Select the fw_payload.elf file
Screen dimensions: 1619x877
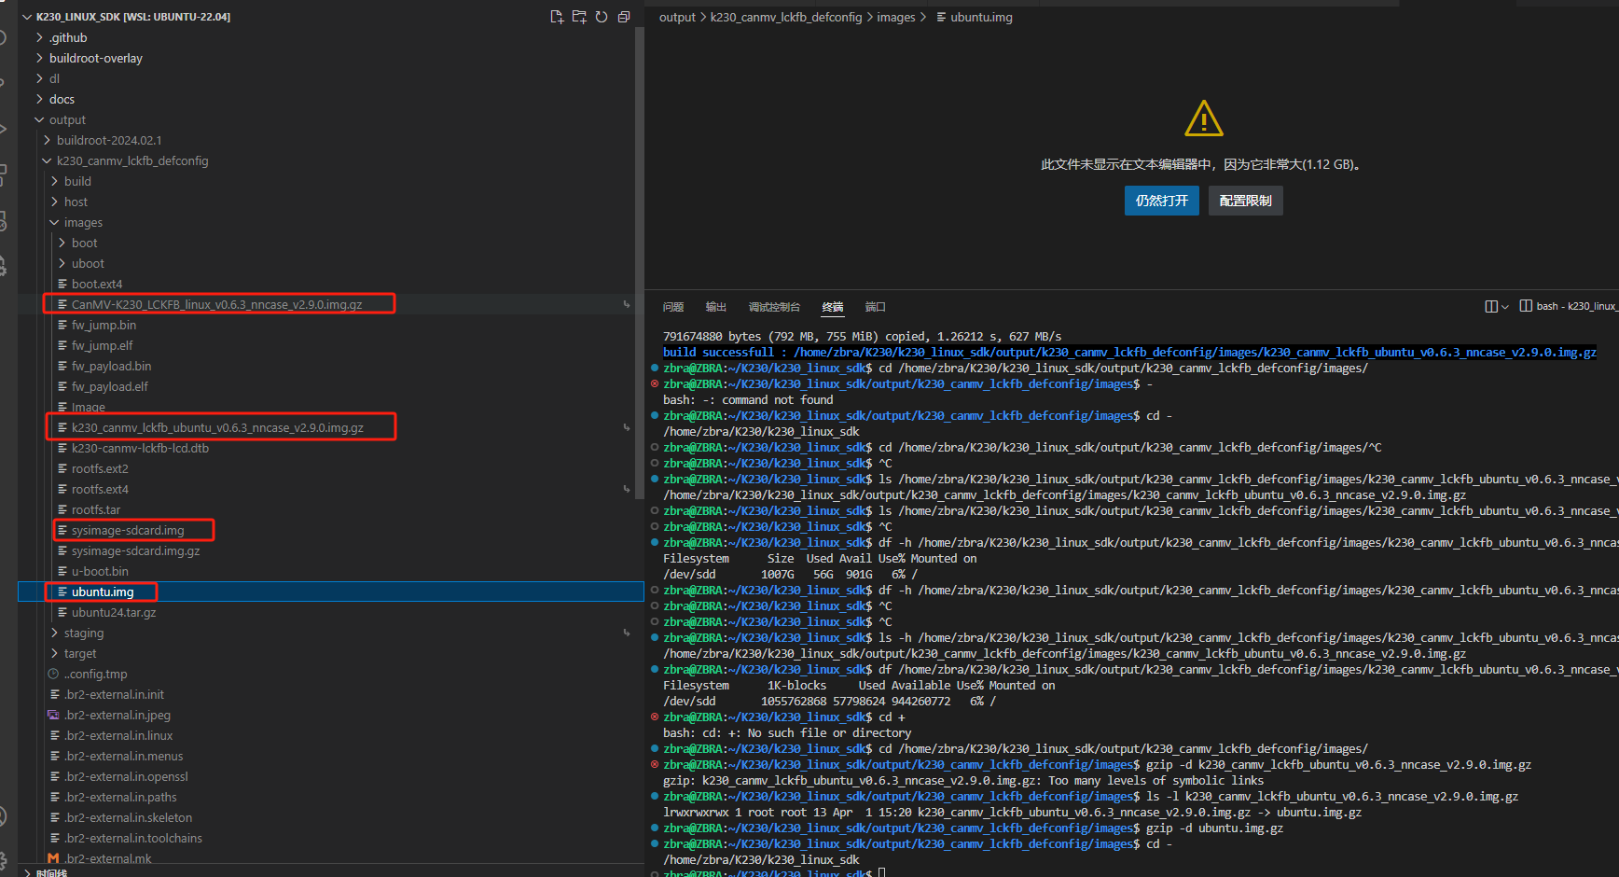point(109,386)
